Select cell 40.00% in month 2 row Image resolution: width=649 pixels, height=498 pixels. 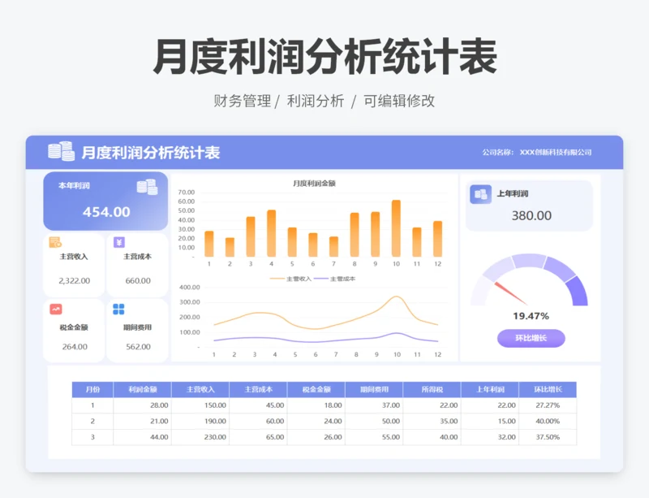tap(548, 421)
